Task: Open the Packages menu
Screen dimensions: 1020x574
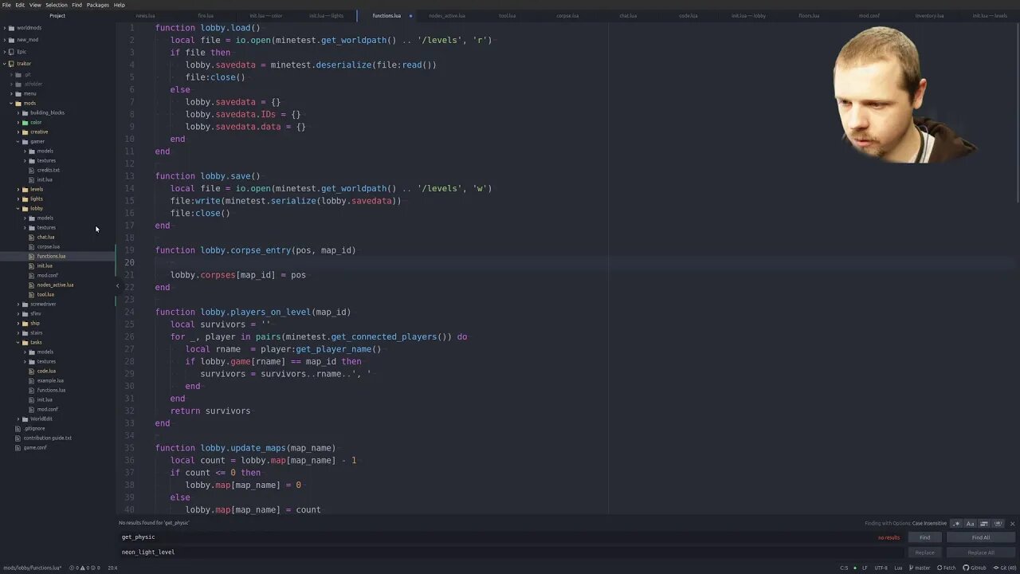Action: (x=98, y=5)
